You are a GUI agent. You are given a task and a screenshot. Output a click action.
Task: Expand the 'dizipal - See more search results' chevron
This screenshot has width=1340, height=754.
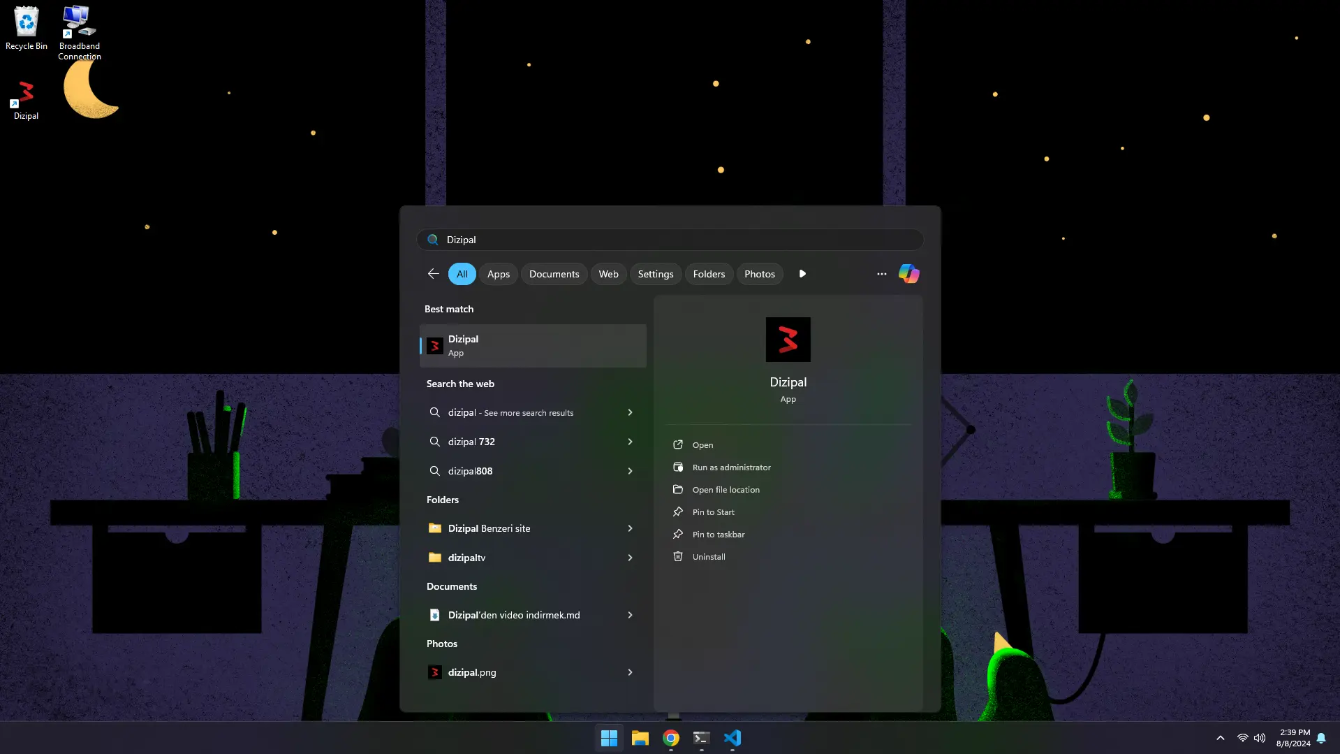(x=630, y=412)
